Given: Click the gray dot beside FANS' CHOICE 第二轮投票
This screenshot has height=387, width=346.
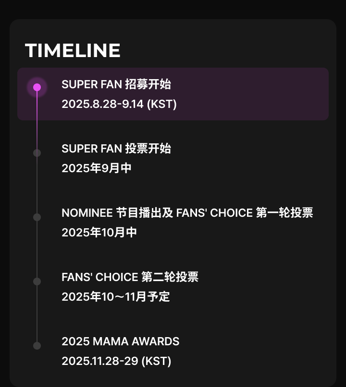Looking at the screenshot, I should (x=37, y=281).
